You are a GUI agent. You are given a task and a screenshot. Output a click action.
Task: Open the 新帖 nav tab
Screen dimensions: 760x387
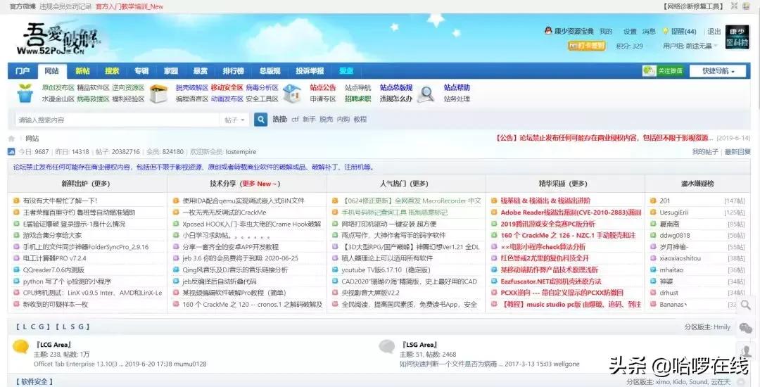coord(82,71)
